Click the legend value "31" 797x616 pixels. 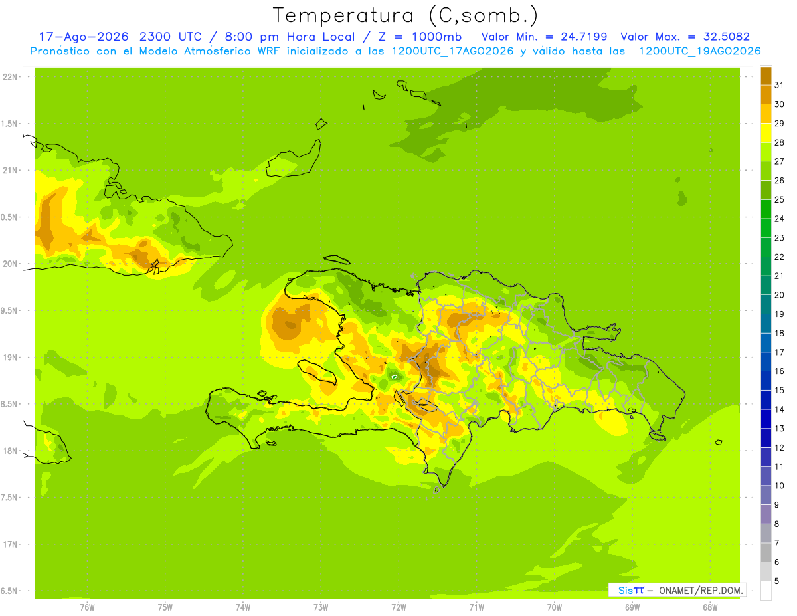coord(779,85)
